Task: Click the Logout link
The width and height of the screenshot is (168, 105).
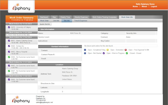Action: point(154,6)
